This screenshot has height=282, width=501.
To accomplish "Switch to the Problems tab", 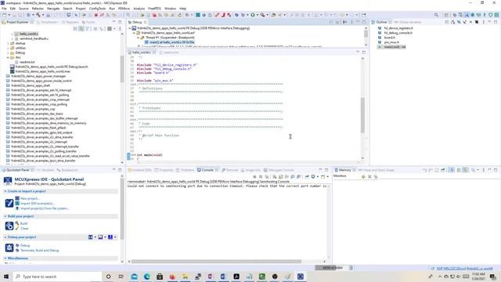I will pos(185,170).
